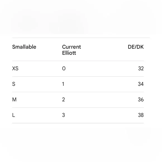This screenshot has height=162, width=162.
Task: Select the M size cell
Action: 14,100
